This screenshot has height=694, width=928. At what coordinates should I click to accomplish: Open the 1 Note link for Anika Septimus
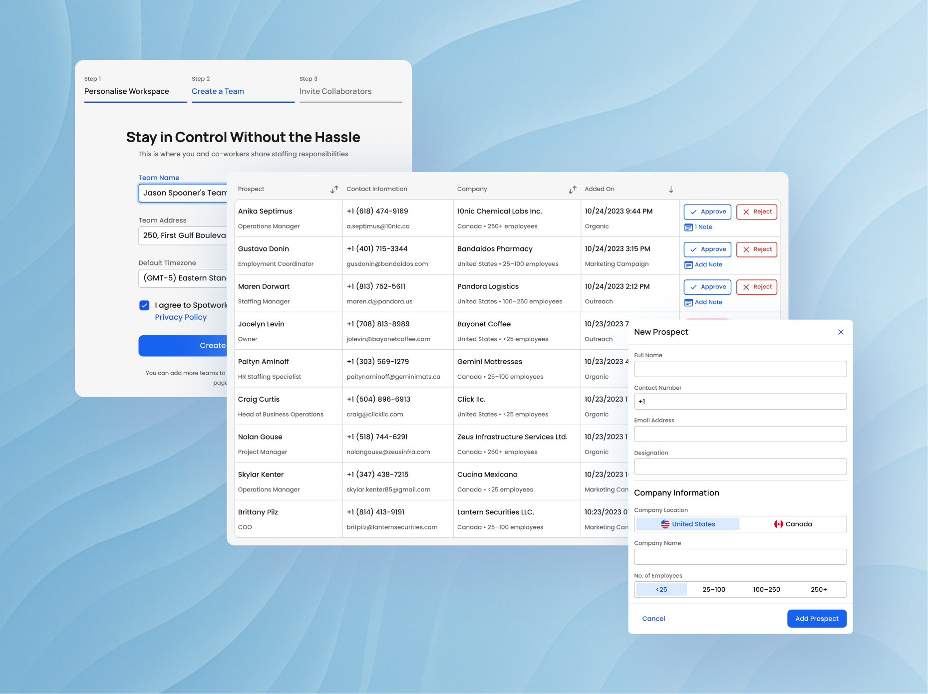click(x=698, y=227)
